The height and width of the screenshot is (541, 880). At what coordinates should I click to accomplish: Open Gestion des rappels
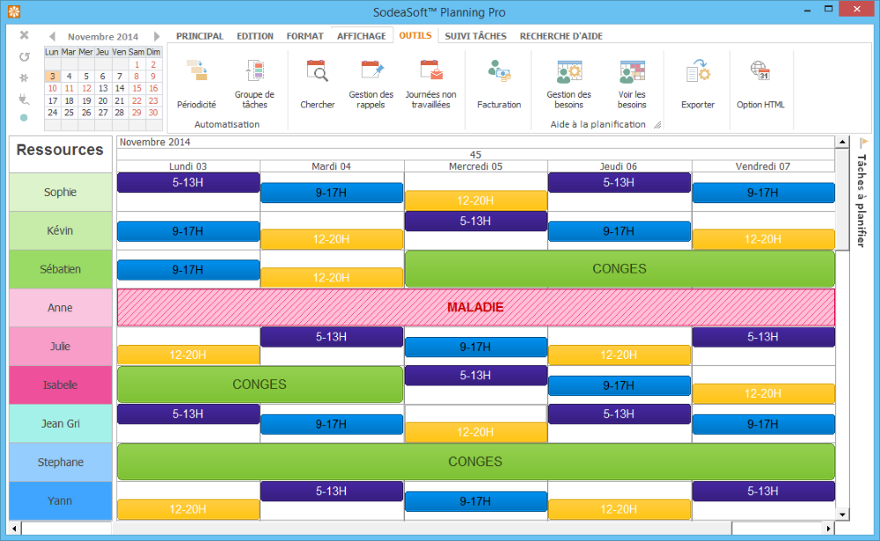click(x=370, y=84)
